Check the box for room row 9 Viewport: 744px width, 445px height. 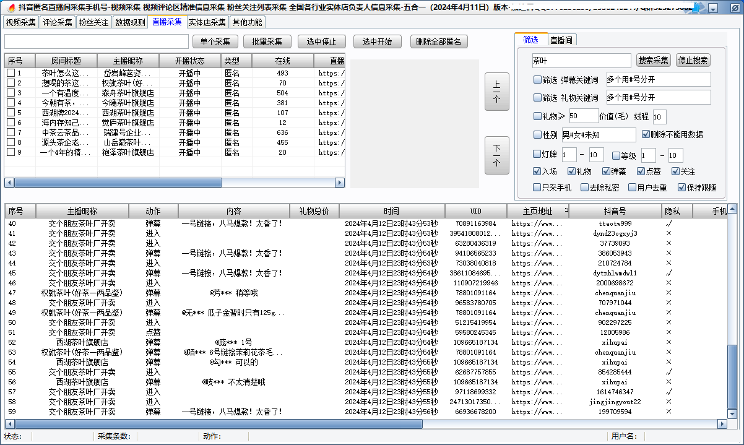click(11, 152)
